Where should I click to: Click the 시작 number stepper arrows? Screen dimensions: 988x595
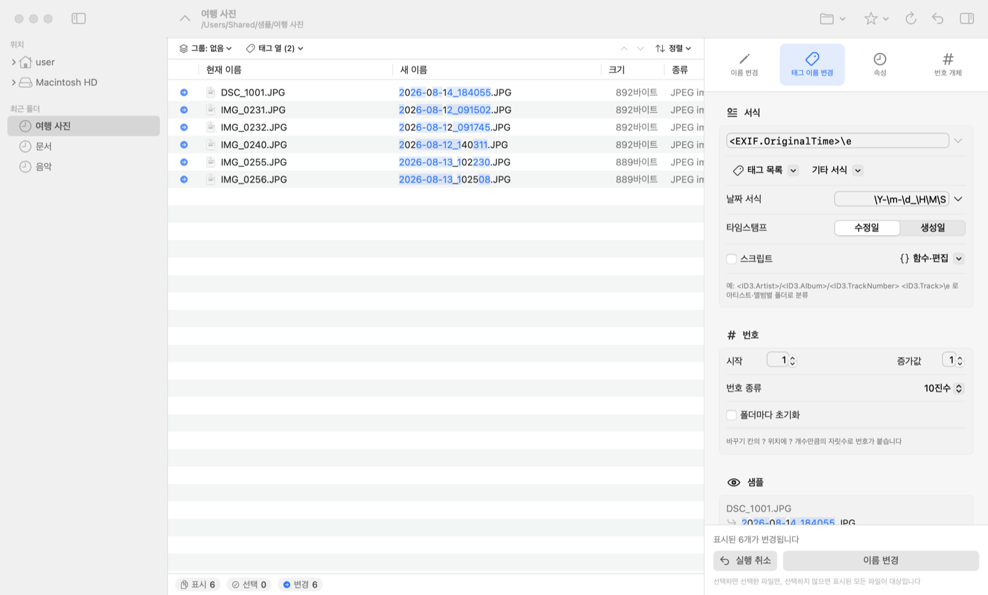tap(792, 360)
